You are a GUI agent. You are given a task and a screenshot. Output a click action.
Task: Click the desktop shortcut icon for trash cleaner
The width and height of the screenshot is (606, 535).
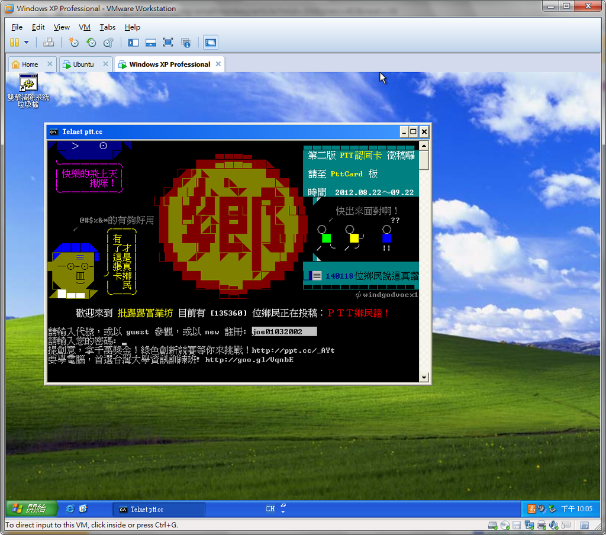pos(28,91)
